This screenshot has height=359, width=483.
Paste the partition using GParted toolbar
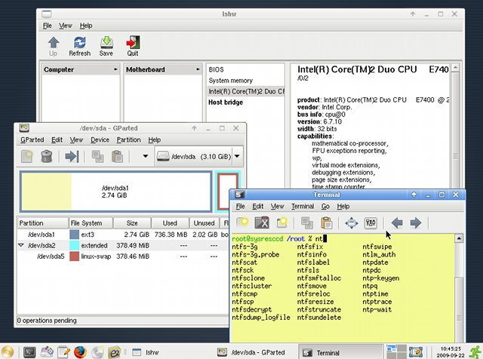click(x=118, y=156)
